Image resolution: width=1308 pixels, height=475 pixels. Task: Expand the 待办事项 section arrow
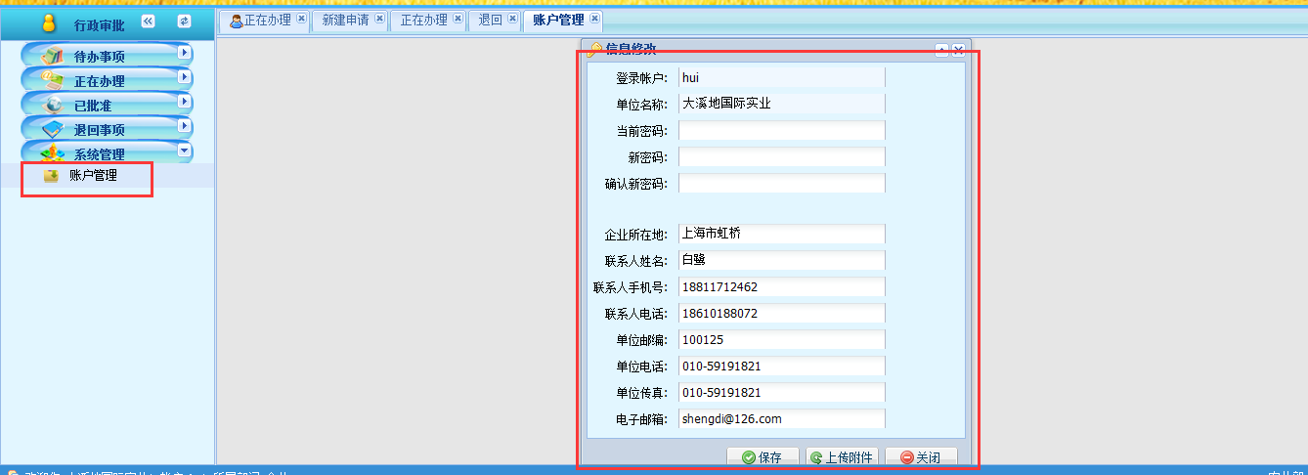coord(183,53)
